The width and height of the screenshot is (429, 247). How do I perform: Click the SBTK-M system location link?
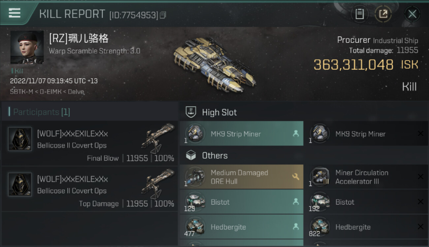[x=21, y=92]
